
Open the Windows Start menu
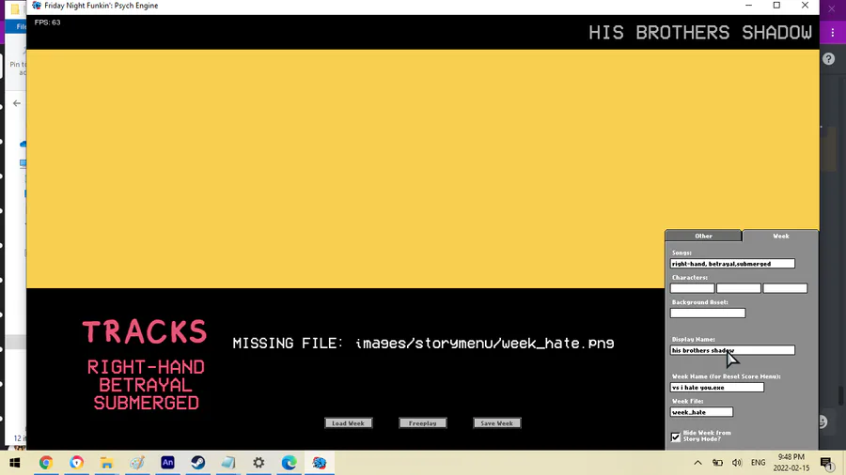[14, 463]
